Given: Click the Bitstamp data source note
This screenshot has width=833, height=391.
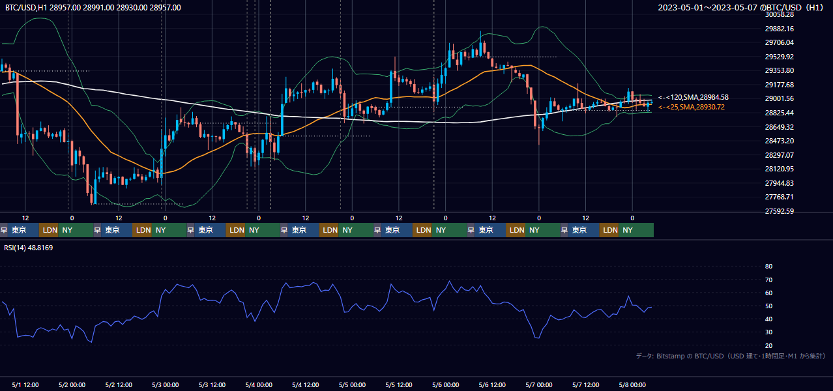Looking at the screenshot, I should (731, 356).
